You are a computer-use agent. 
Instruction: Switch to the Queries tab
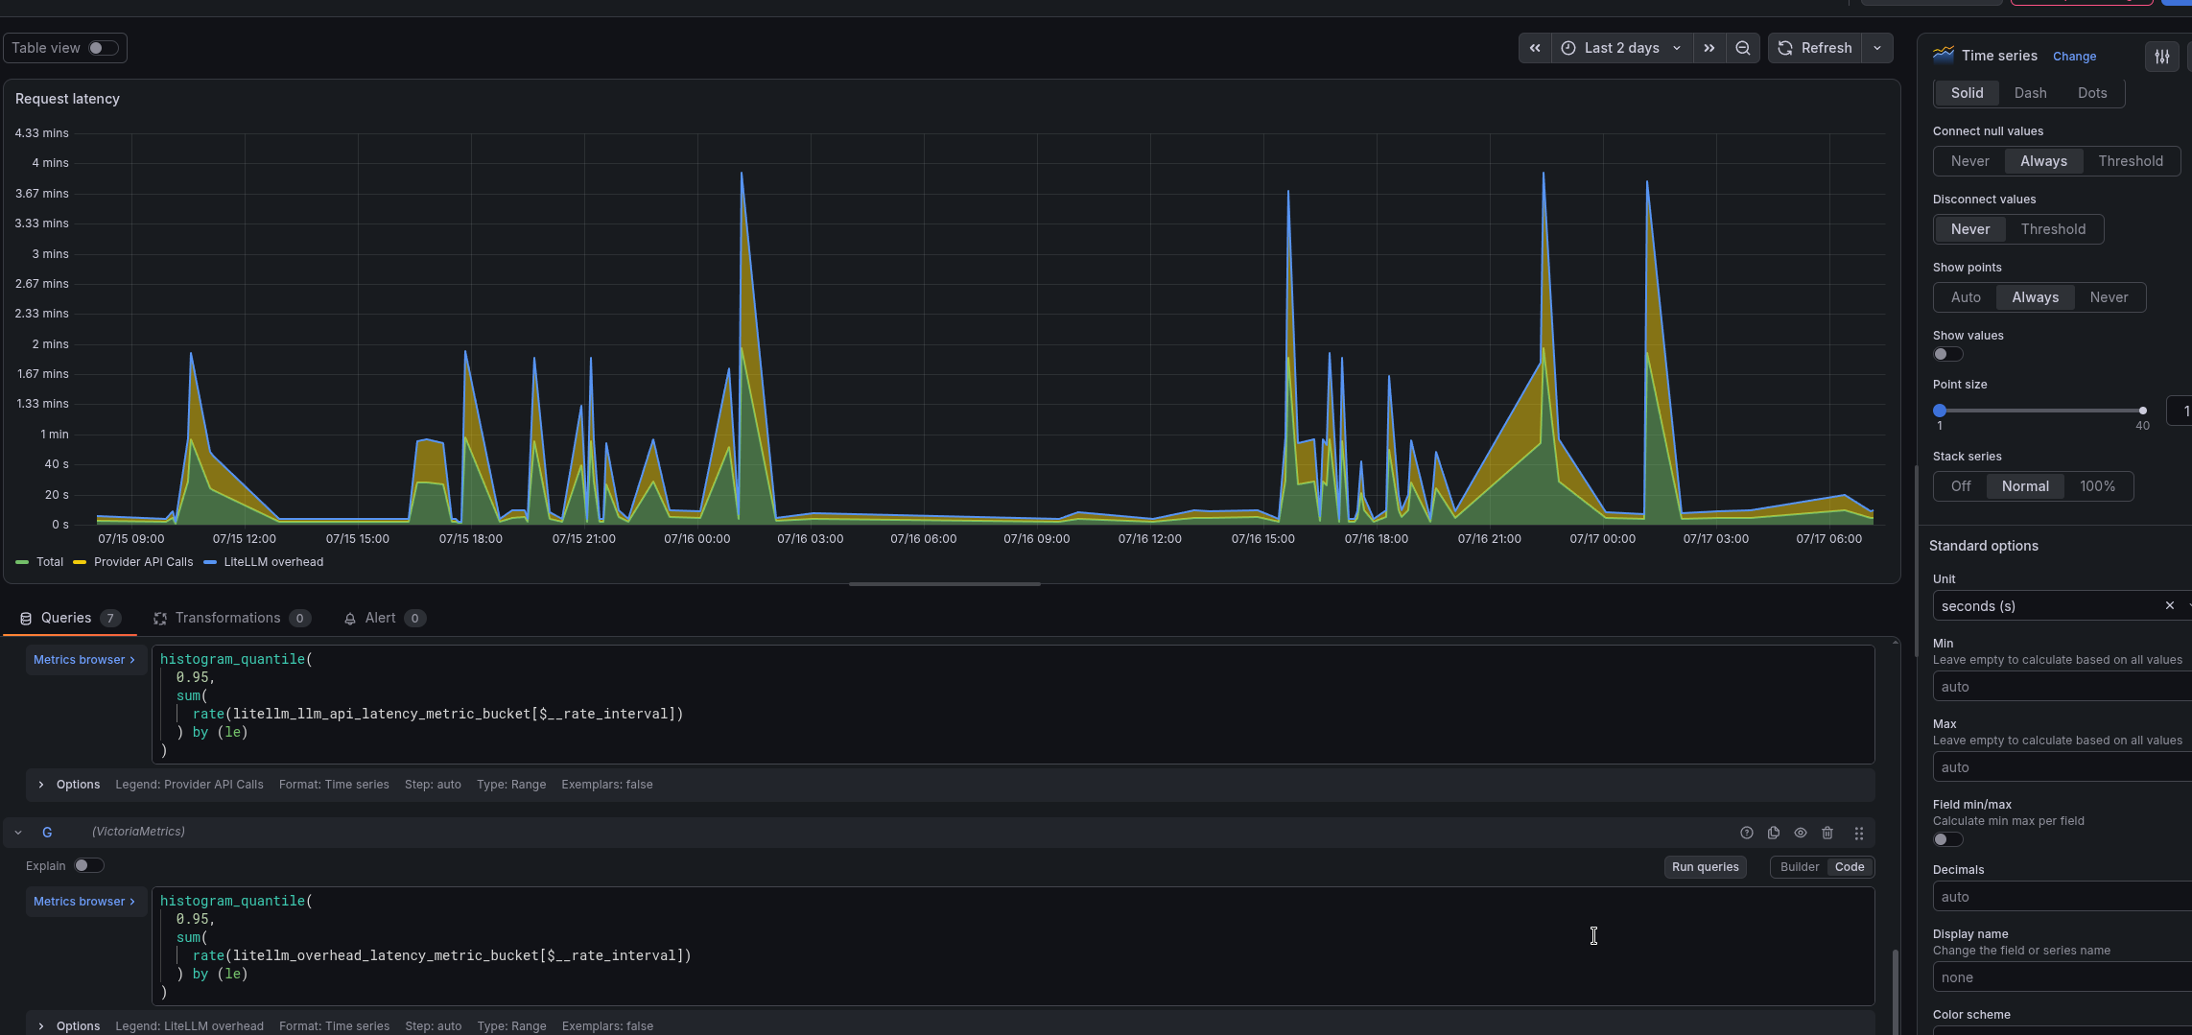[x=69, y=618]
